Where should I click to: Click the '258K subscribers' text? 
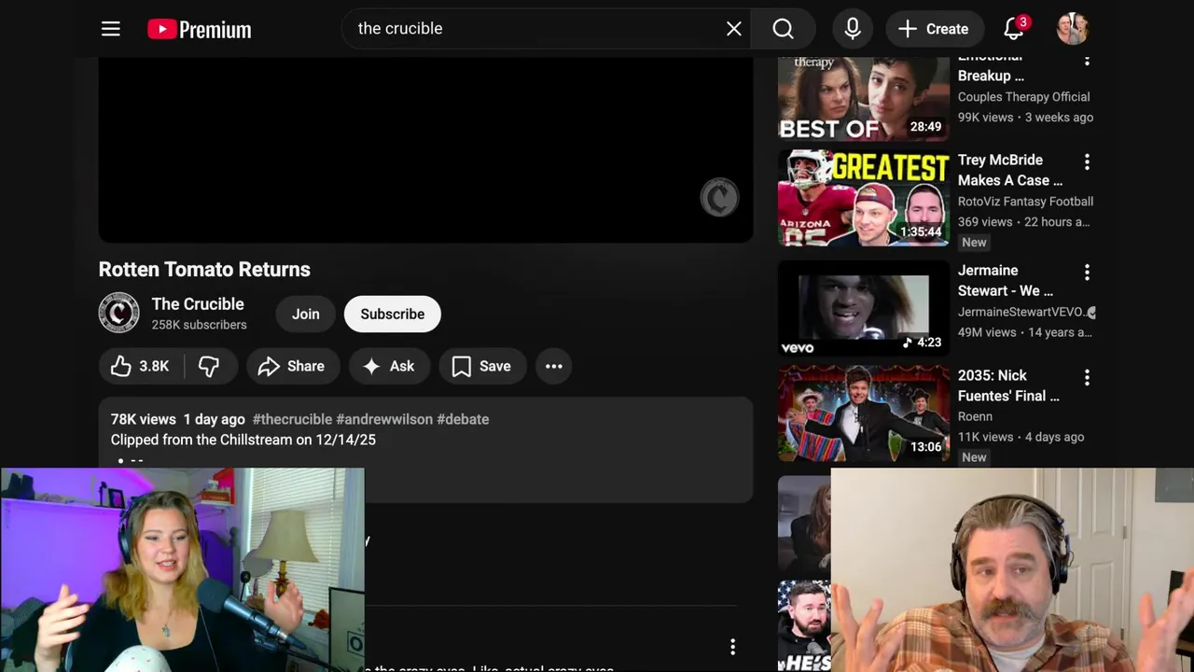tap(200, 325)
